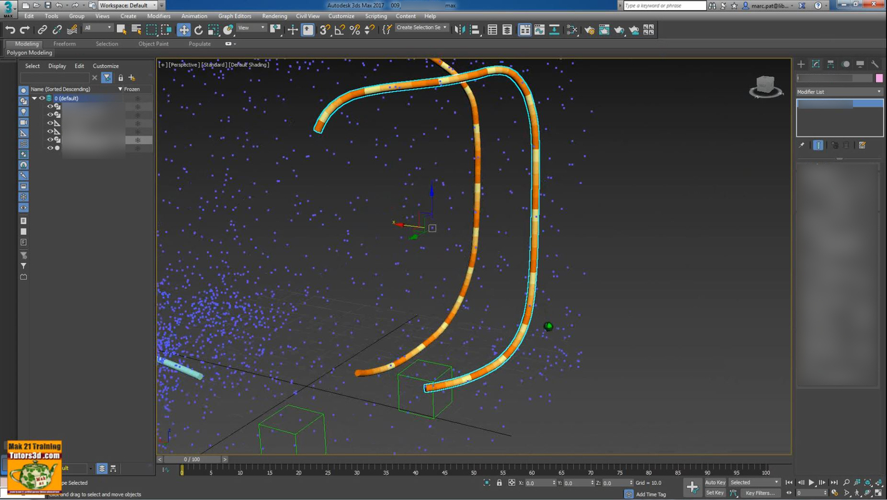Click the Zoom Extents icon near viewport controls
The image size is (887, 500).
(x=868, y=482)
